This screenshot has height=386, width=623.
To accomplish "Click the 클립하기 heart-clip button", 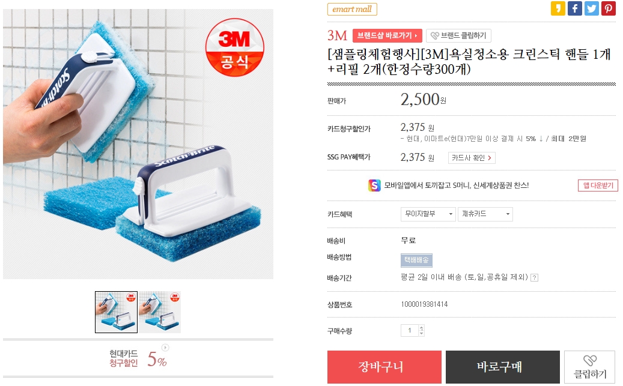I will [589, 367].
